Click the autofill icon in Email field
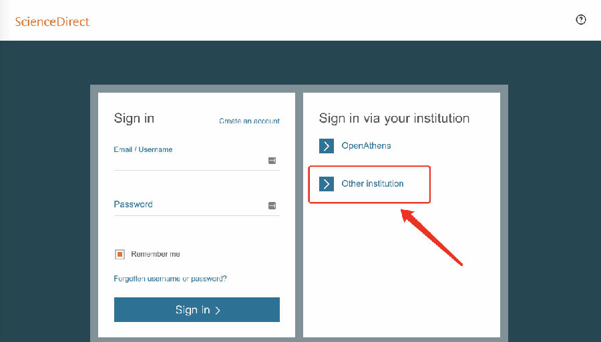The width and height of the screenshot is (601, 342). [272, 161]
